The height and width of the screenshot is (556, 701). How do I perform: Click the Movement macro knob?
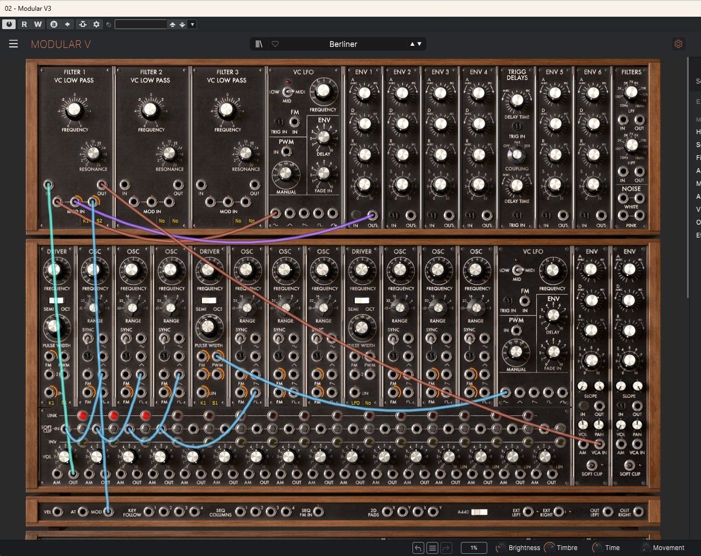pos(646,548)
